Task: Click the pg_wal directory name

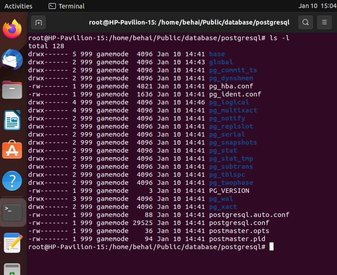Action: [221, 199]
